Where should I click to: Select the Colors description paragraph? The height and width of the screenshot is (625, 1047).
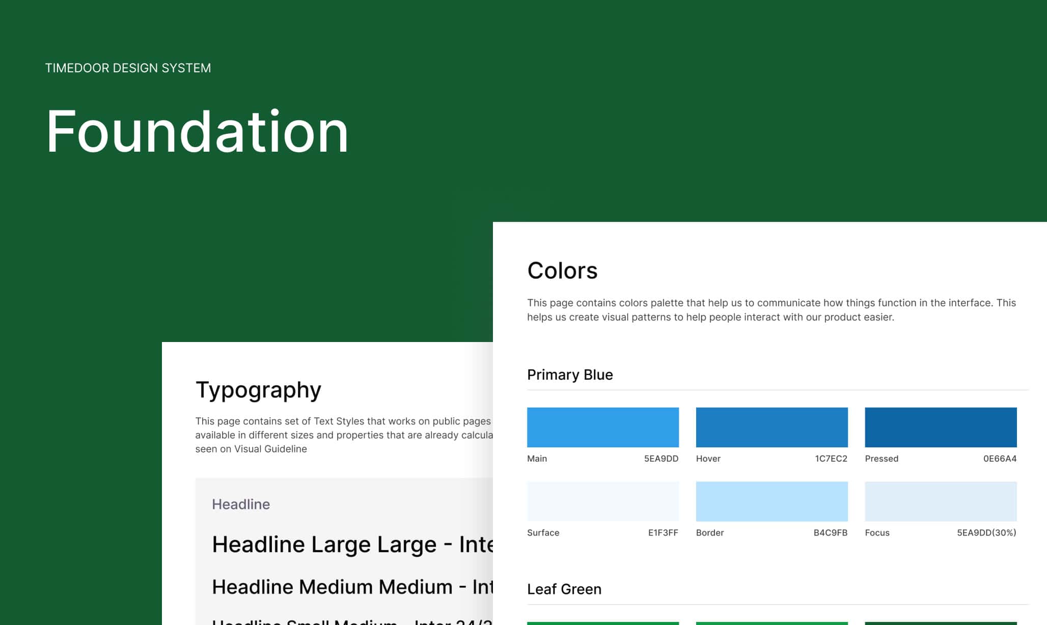coord(771,310)
